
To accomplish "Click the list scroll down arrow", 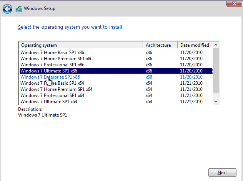I will coord(216,102).
